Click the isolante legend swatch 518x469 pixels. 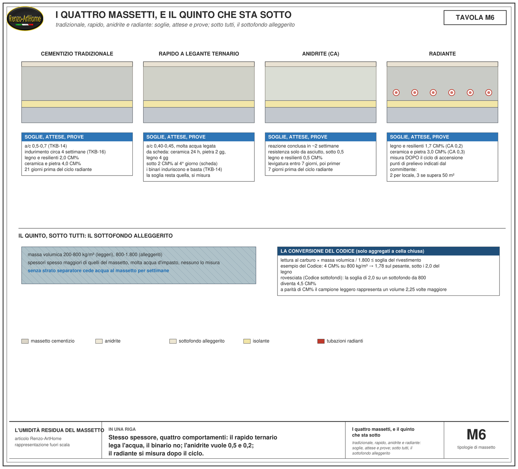tap(247, 341)
